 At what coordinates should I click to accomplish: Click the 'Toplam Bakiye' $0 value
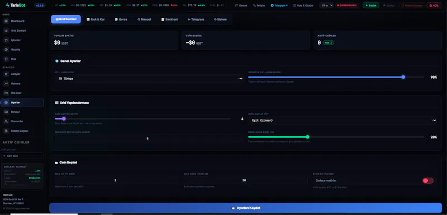tap(57, 42)
